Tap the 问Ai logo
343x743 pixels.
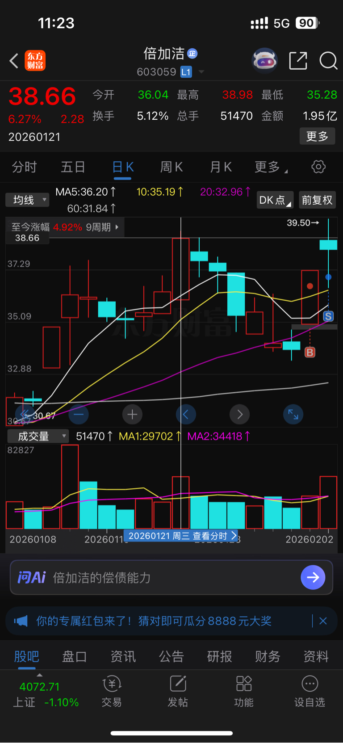click(x=32, y=578)
